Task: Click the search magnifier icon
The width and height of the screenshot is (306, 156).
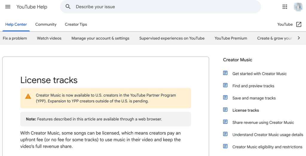Action: (x=68, y=7)
